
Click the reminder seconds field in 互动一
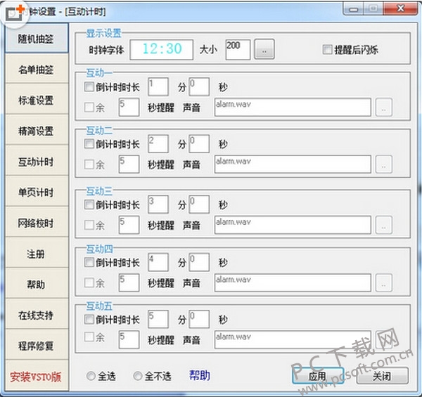(129, 107)
